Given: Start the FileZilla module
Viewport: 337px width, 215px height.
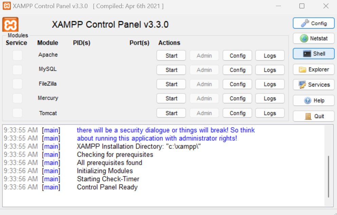Looking at the screenshot, I should click(x=171, y=84).
